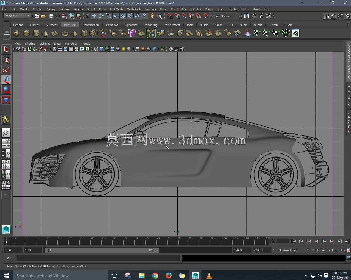Toggle wireframe display in viewport panel
Screen dimensions: 351x280
coord(96,49)
